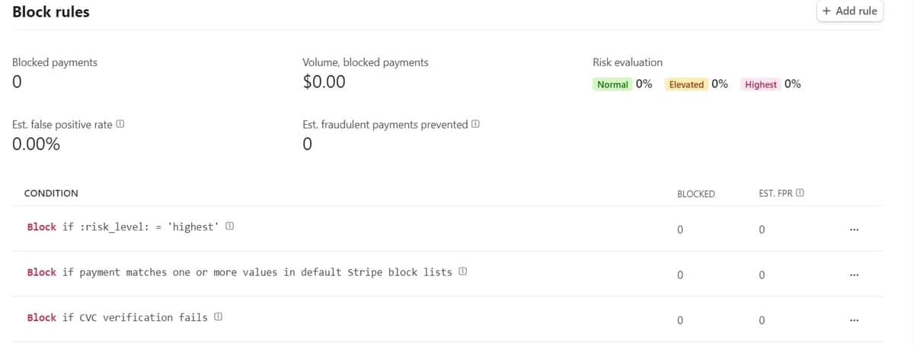Click the pink Highest risk badge
Viewport: 914px width, 346px height.
[761, 84]
